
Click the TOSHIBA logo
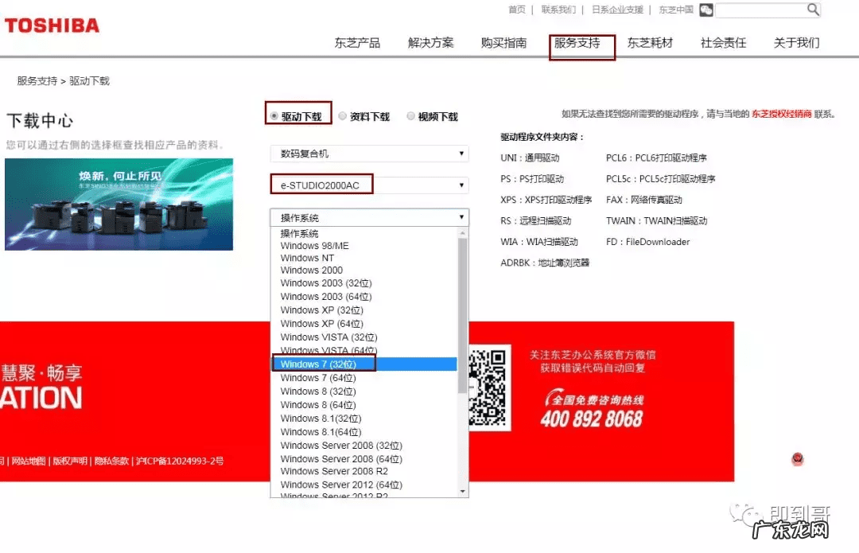pos(52,25)
